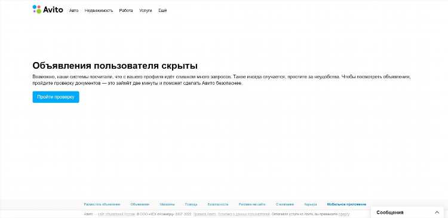This screenshot has width=448, height=218.
Task: Open the Услуги category
Action: 145,11
